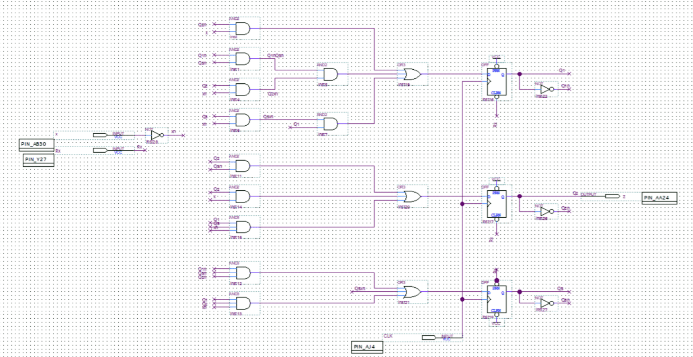
Task: Click the Q1nQ3n wire label
Action: [x=275, y=56]
